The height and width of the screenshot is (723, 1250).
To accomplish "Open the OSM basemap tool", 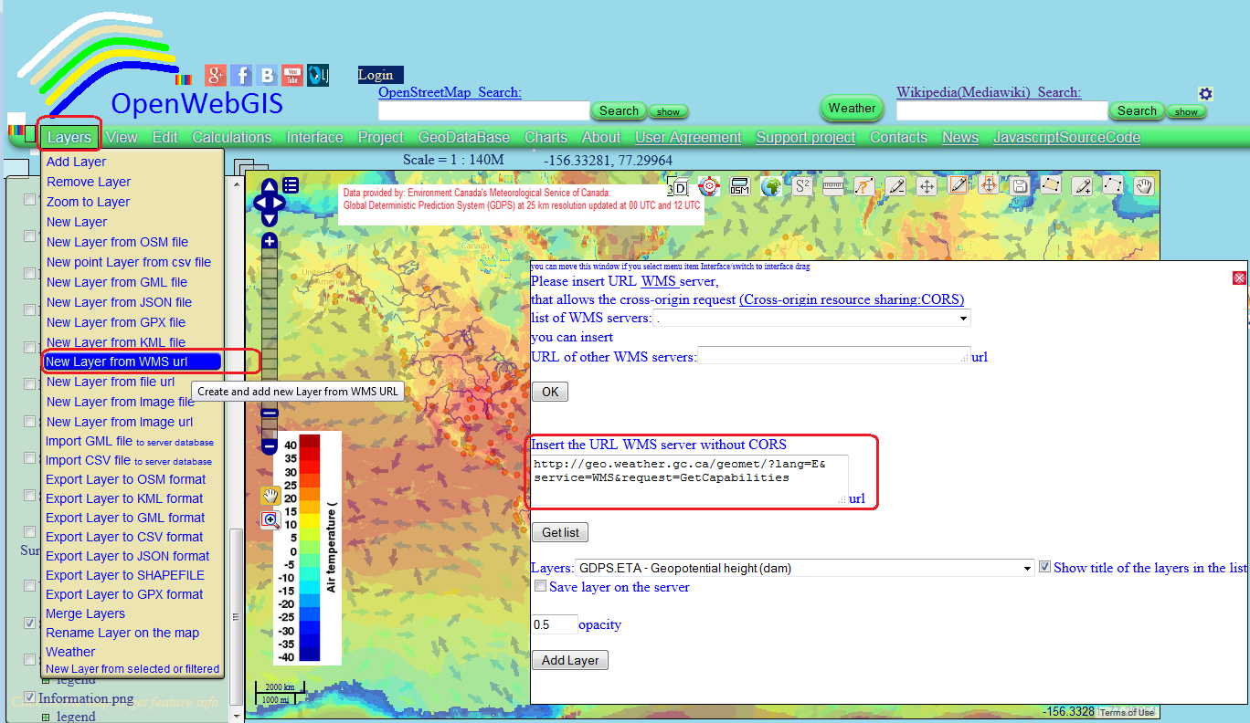I will pos(738,185).
